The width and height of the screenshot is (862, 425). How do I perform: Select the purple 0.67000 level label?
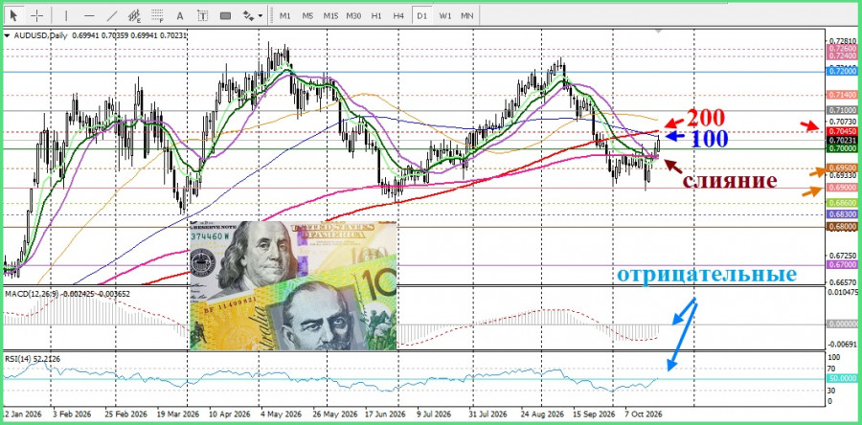pyautogui.click(x=842, y=265)
